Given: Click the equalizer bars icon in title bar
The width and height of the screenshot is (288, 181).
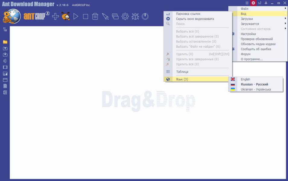Looking at the screenshot, I should (x=260, y=3).
